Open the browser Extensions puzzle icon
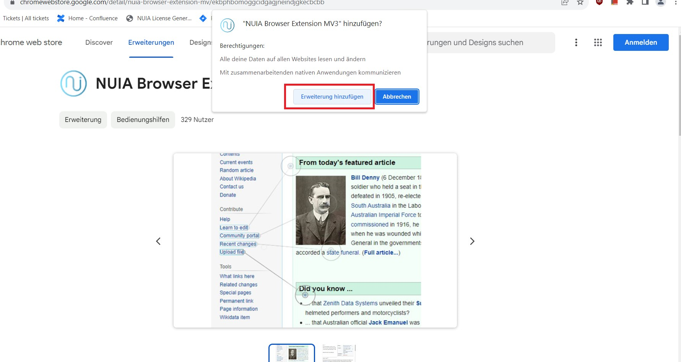The height and width of the screenshot is (362, 681). (630, 3)
